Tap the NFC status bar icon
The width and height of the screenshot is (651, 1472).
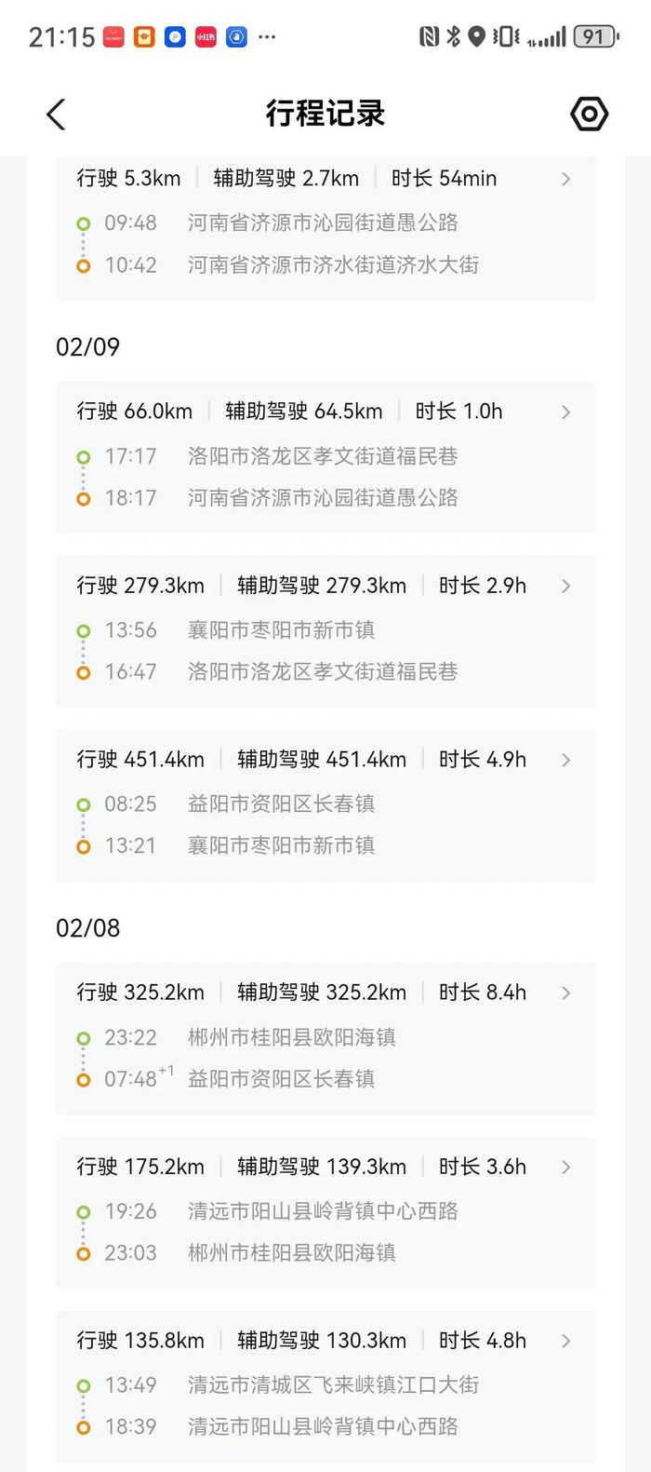tap(429, 36)
